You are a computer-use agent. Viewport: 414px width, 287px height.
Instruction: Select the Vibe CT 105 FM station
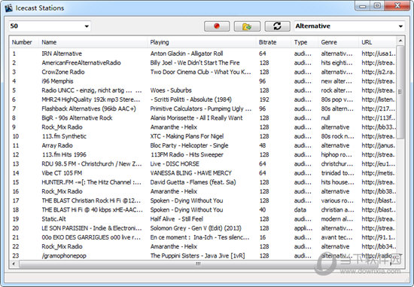(62, 173)
